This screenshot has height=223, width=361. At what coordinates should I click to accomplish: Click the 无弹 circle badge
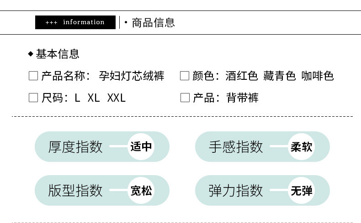coord(302,191)
